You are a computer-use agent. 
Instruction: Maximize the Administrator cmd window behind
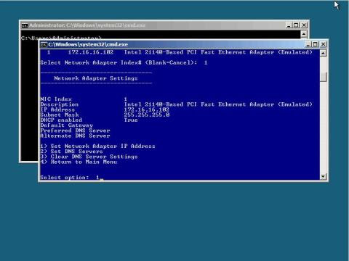tap(296, 25)
